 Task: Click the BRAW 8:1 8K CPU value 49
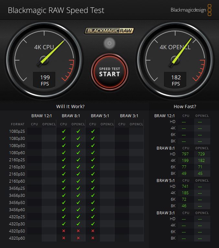pyautogui.click(x=184, y=173)
